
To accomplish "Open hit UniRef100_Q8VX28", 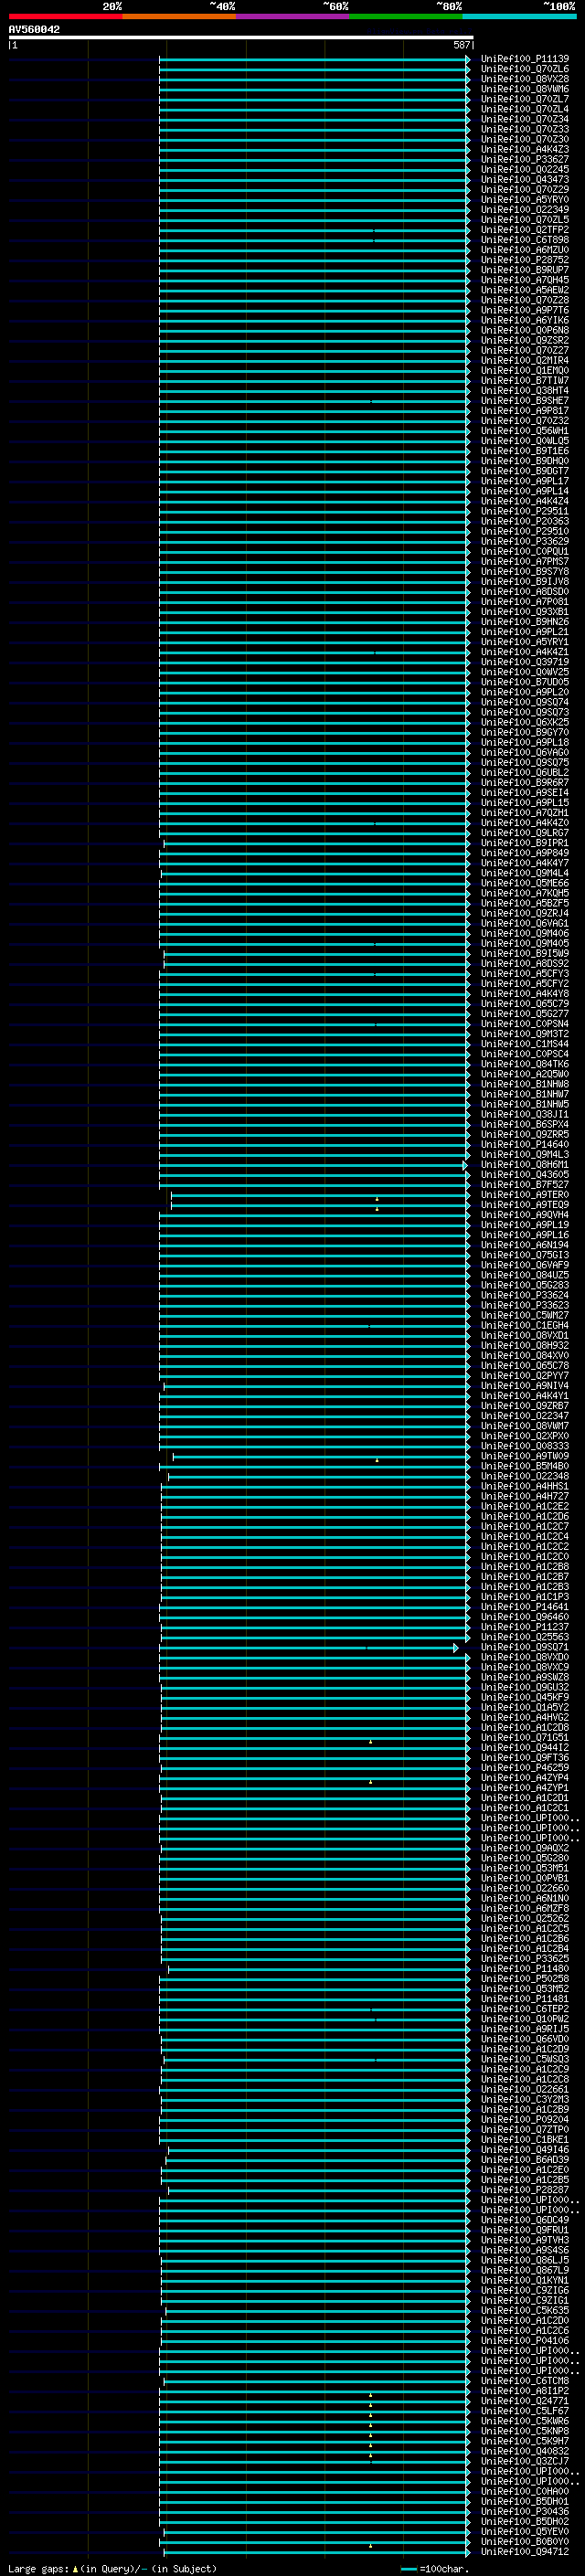I will pos(524,79).
